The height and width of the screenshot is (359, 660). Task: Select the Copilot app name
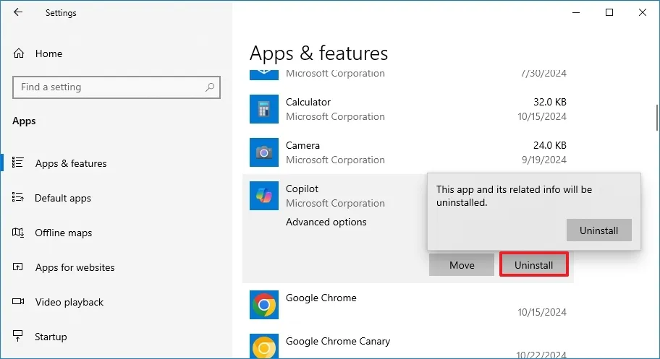coord(302,189)
